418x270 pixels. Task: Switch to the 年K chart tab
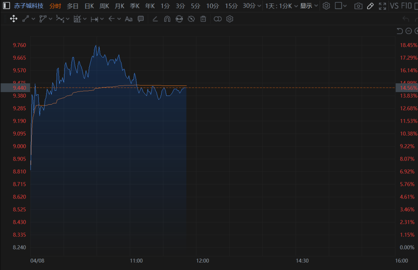coord(150,6)
